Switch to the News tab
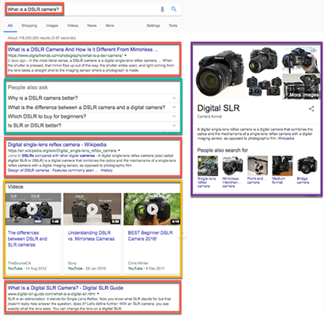This screenshot has width=324, height=316. pyautogui.click(x=92, y=25)
